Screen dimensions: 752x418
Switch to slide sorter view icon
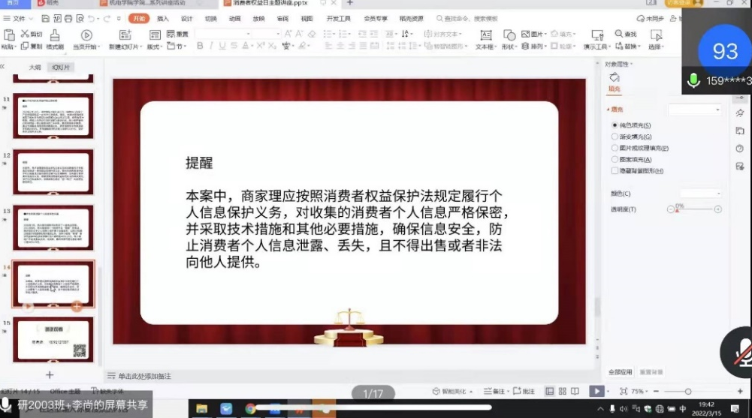click(x=561, y=391)
